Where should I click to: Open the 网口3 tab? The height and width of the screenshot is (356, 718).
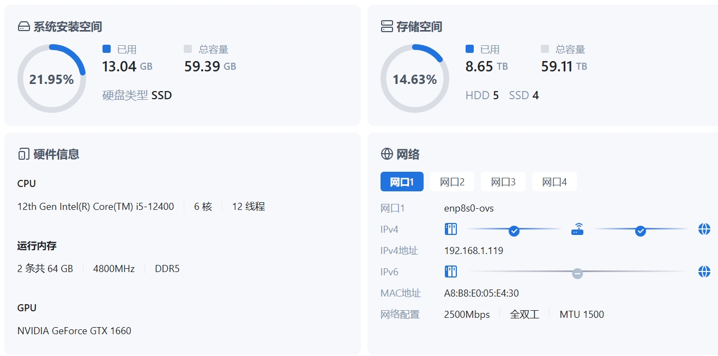(503, 182)
